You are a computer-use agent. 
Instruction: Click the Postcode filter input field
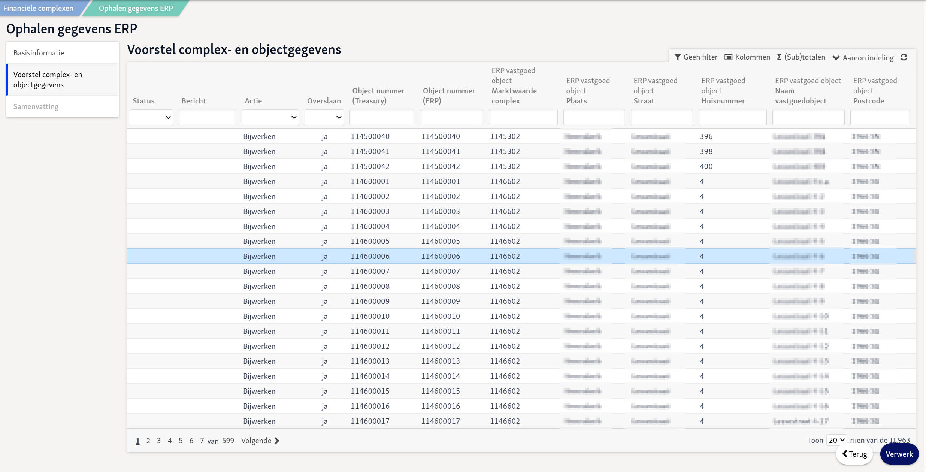880,117
